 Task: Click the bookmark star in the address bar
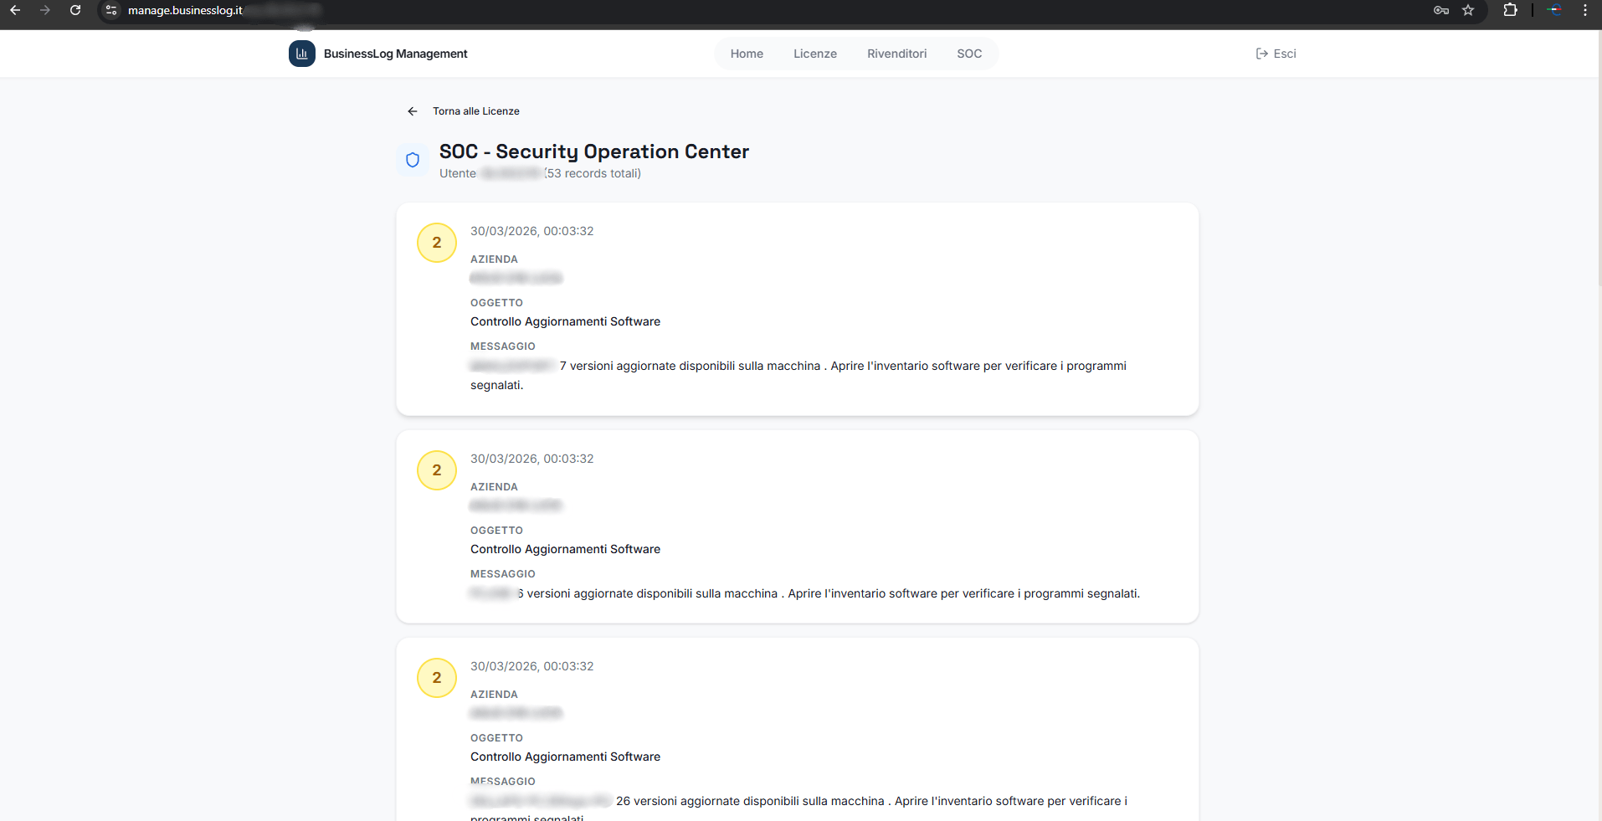click(1469, 11)
